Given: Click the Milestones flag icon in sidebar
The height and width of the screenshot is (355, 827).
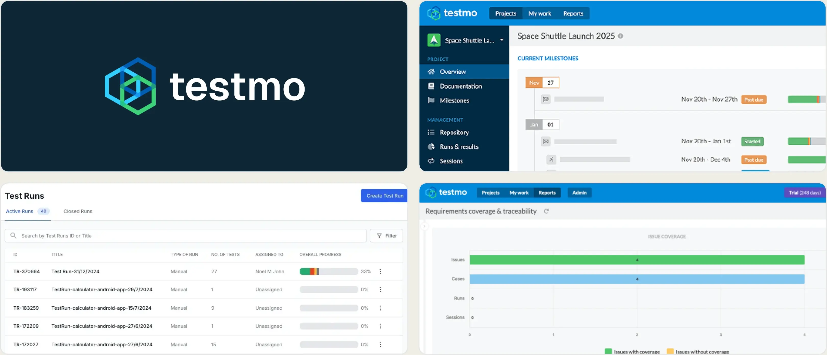Looking at the screenshot, I should click(431, 100).
